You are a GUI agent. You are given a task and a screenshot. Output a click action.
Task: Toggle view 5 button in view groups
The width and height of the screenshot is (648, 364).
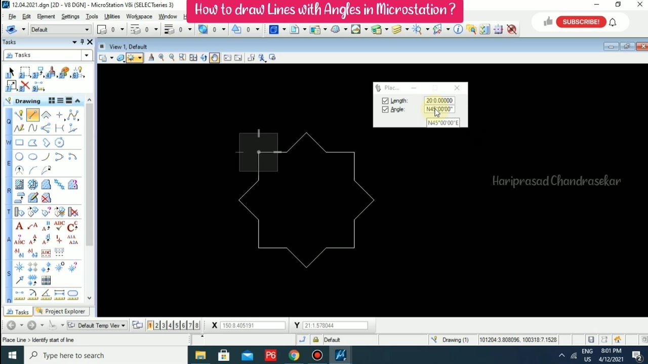[x=177, y=326]
